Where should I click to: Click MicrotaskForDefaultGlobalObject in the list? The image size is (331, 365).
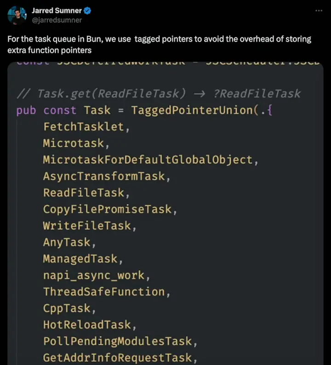coord(148,160)
